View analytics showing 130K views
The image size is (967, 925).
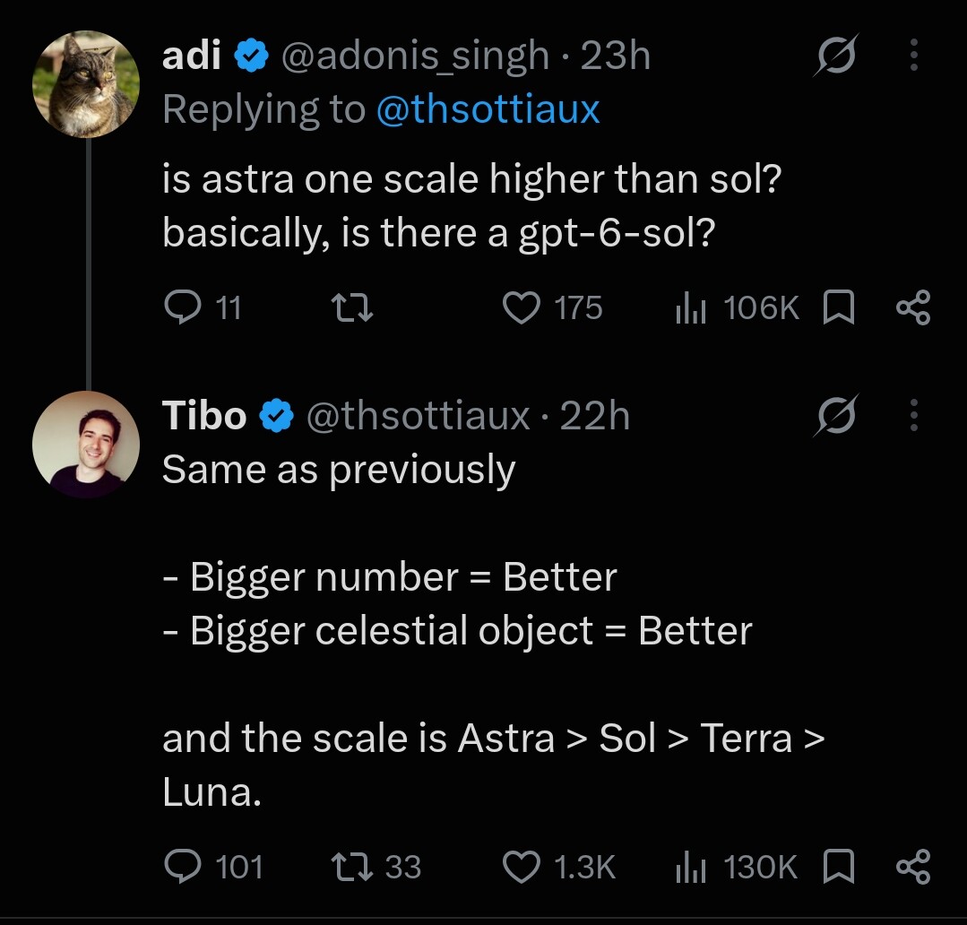[737, 867]
